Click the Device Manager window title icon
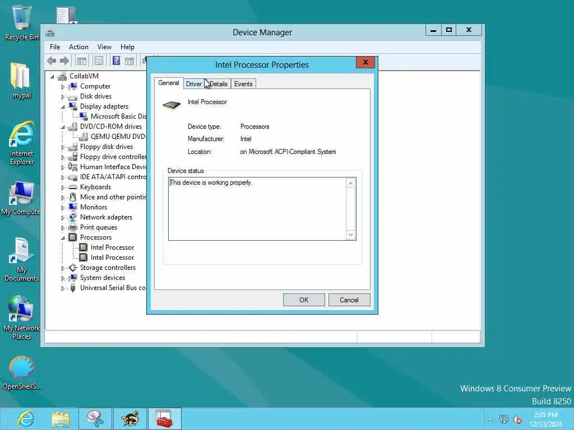 point(50,32)
